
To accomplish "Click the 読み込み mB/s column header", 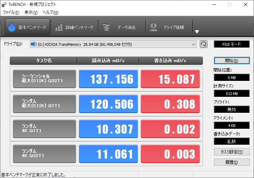I will point(108,61).
